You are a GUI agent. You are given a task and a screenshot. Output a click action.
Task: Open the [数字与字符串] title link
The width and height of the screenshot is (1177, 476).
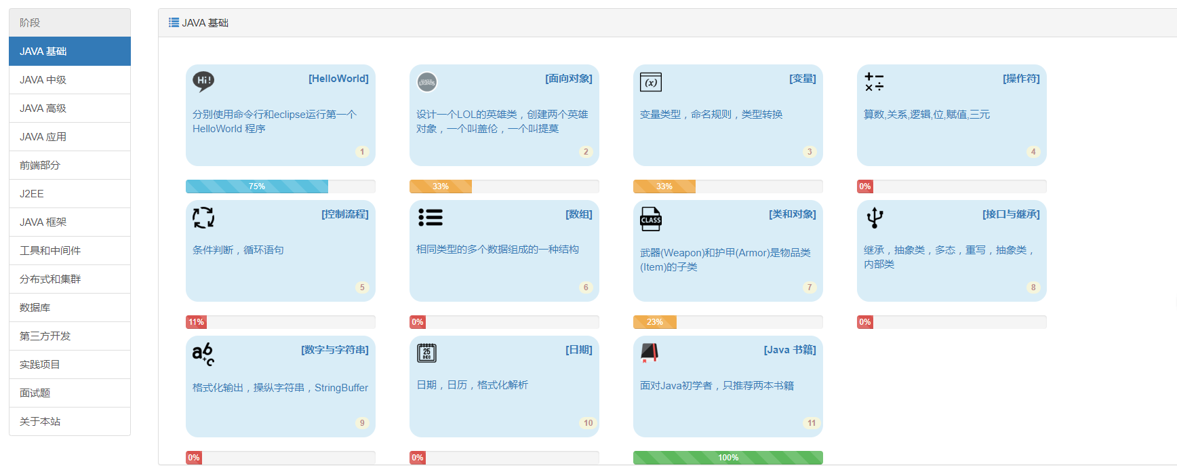click(x=335, y=350)
